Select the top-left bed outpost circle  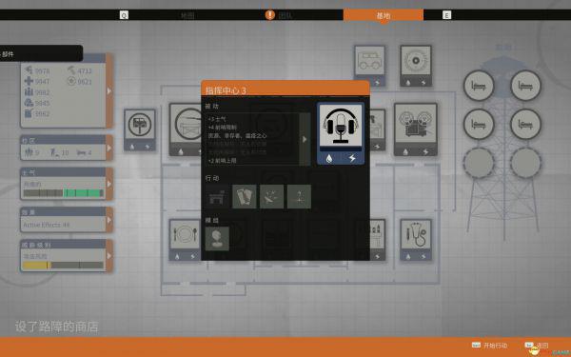tap(479, 86)
